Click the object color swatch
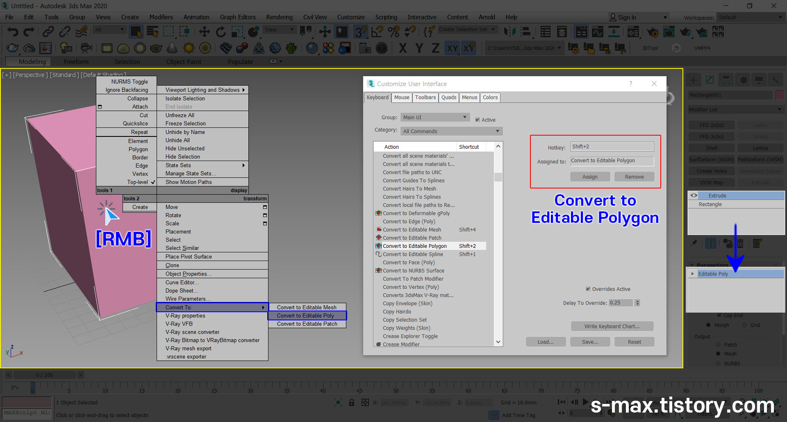787x422 pixels. [780, 95]
